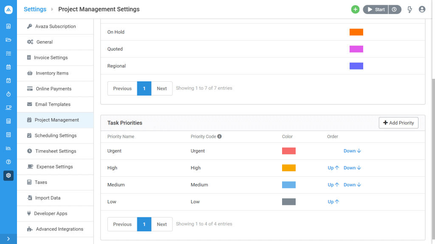Click the stopwatch timer icon in sidebar
The width and height of the screenshot is (435, 244).
click(x=8, y=94)
